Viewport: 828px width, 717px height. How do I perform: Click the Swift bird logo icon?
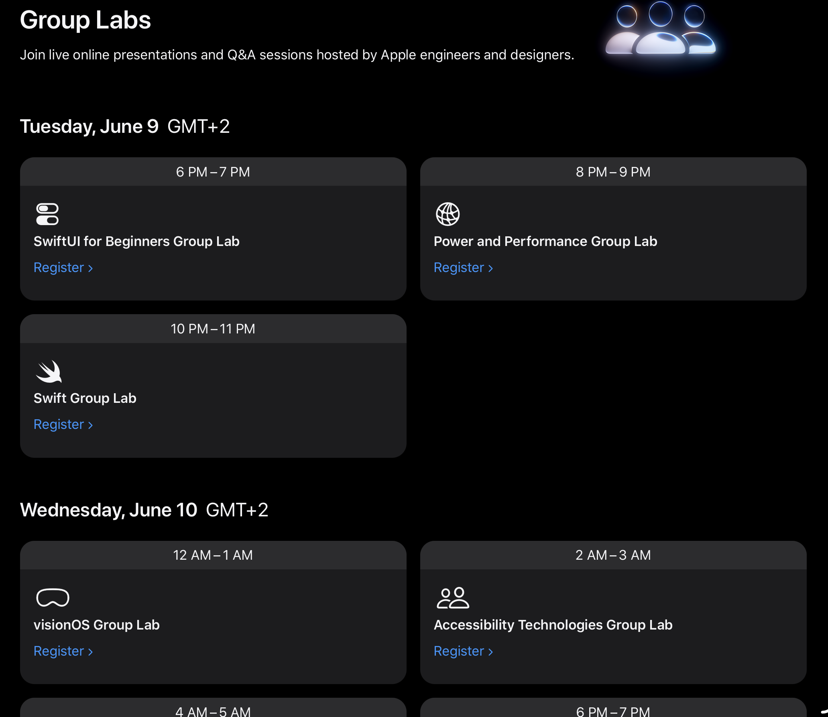(49, 372)
